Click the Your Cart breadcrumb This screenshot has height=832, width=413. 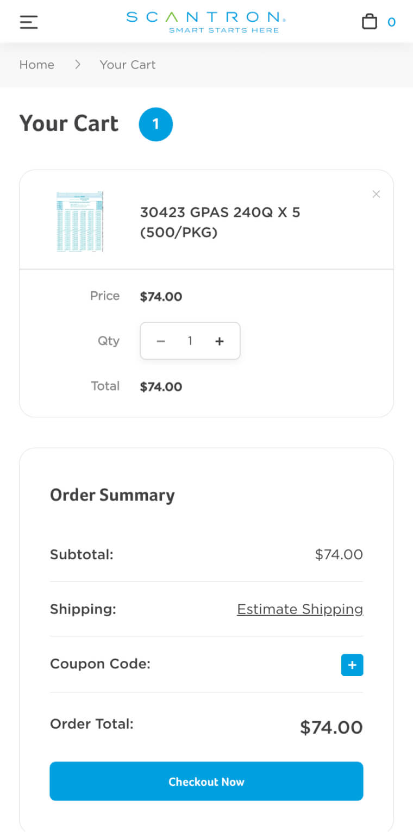pyautogui.click(x=128, y=65)
